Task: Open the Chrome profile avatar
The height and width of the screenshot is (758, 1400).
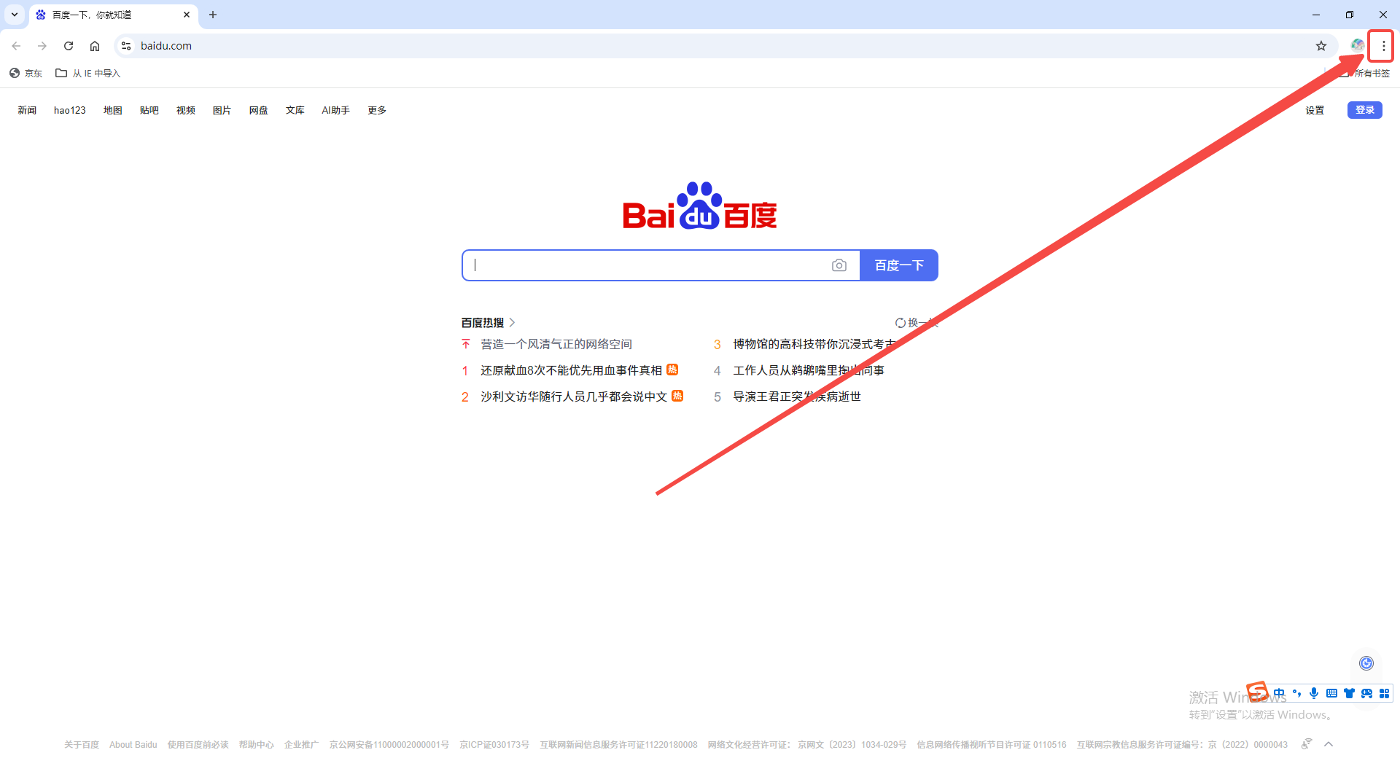Action: 1357,46
